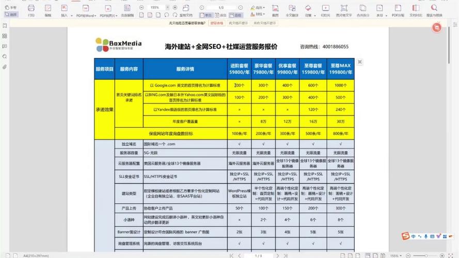Toggle Continuous scrolling mode

point(235,15)
